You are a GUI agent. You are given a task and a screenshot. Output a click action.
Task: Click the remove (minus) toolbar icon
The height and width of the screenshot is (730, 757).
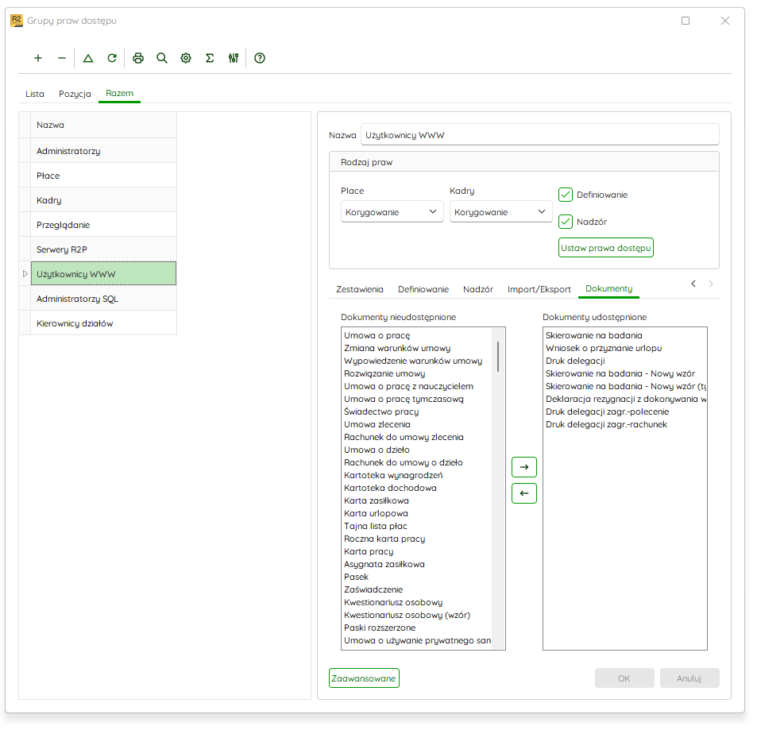pos(62,59)
